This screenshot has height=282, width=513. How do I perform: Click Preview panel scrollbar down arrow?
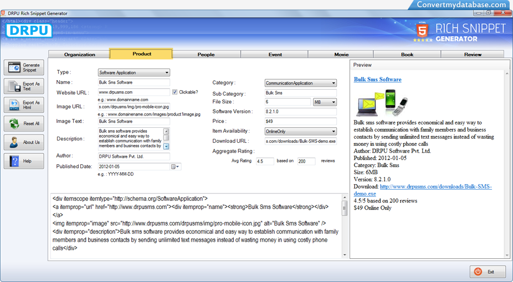coord(507,255)
